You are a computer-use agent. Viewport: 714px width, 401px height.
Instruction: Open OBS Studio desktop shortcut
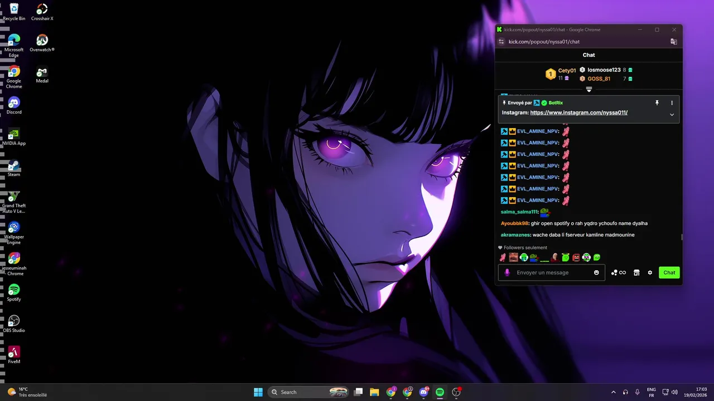point(14,324)
